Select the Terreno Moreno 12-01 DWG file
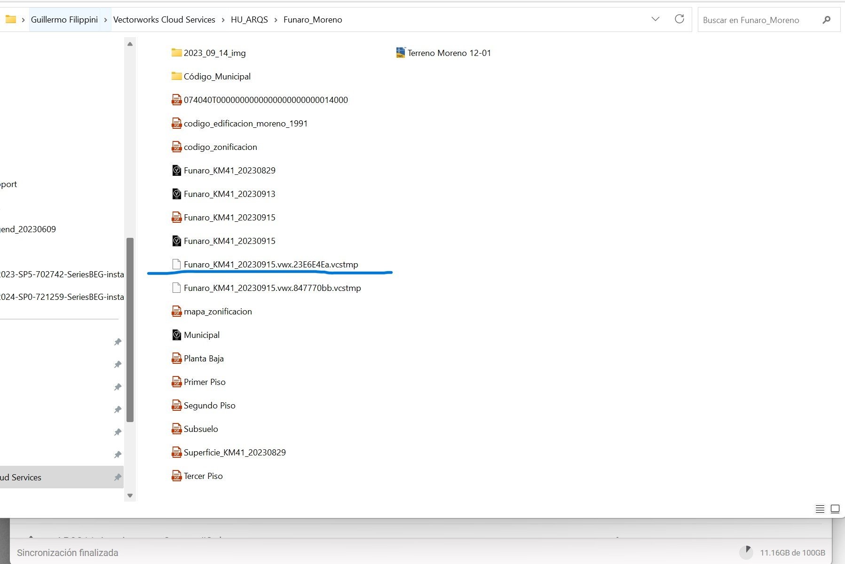This screenshot has width=845, height=564. 448,53
